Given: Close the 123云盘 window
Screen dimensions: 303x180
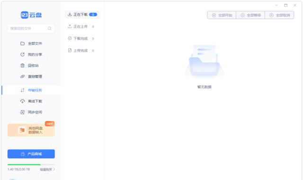Looking at the screenshot, I should coord(295,5).
